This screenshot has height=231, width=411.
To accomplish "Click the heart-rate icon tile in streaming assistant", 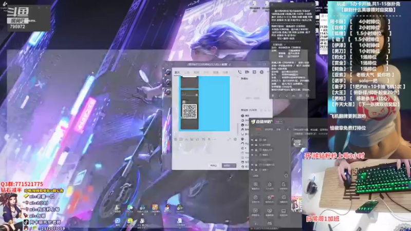I will click(269, 212).
